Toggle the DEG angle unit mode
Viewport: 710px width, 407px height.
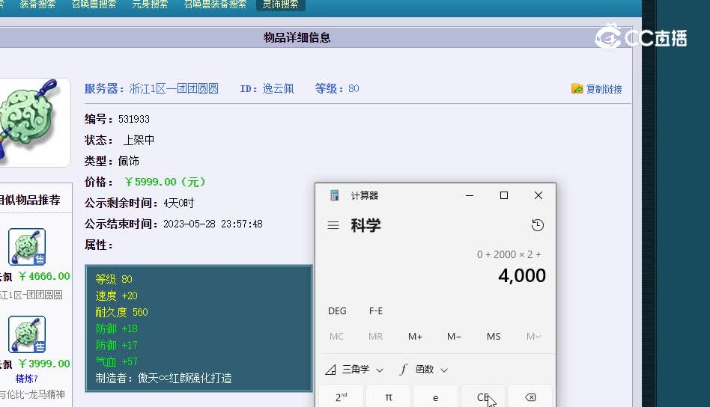(337, 311)
